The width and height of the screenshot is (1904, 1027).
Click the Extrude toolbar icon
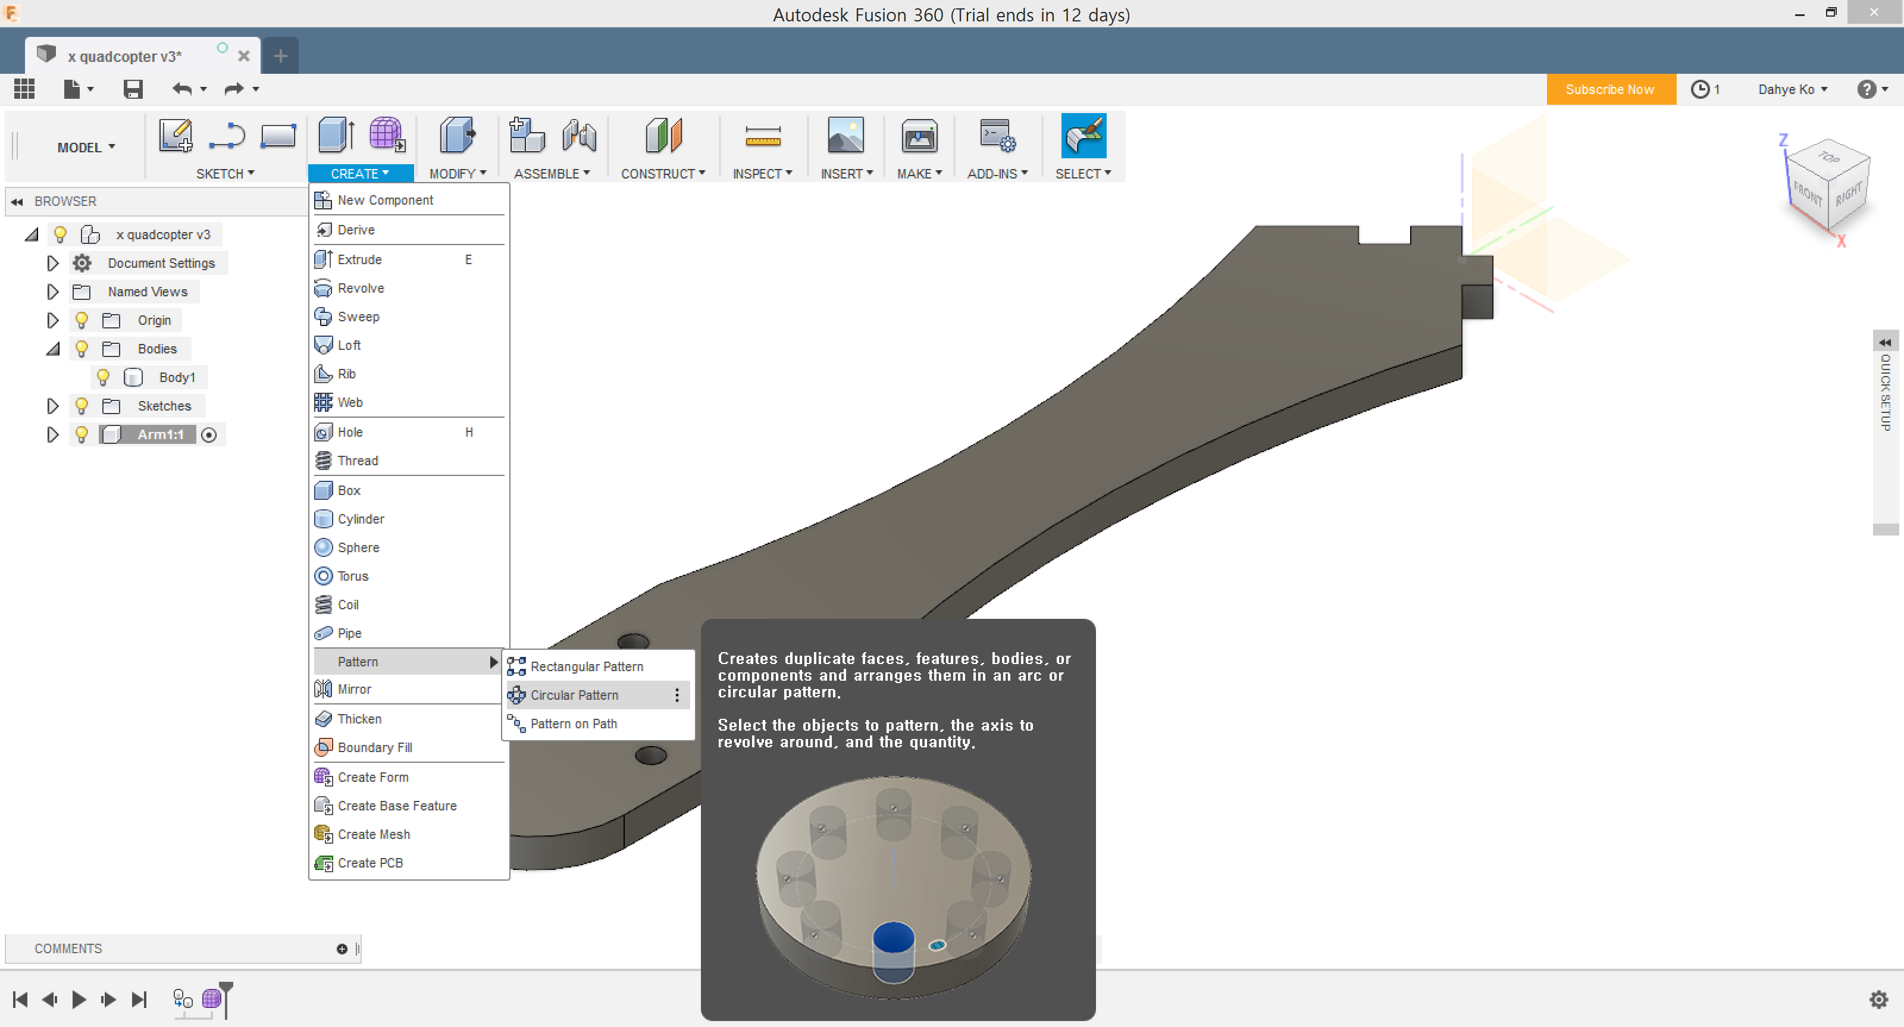[x=336, y=135]
